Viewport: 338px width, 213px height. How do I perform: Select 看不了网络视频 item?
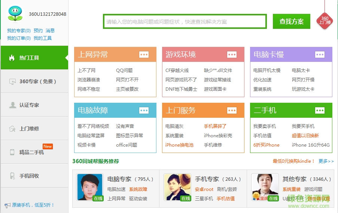pyautogui.click(x=93, y=126)
